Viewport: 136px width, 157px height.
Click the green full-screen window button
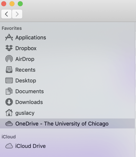click(20, 4)
